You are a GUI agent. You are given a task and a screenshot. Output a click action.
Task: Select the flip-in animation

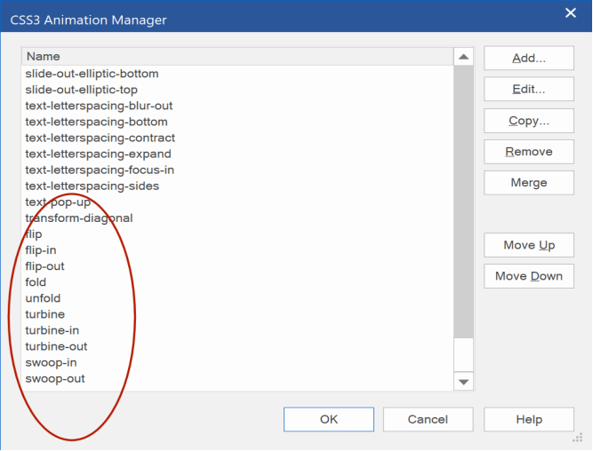point(41,250)
